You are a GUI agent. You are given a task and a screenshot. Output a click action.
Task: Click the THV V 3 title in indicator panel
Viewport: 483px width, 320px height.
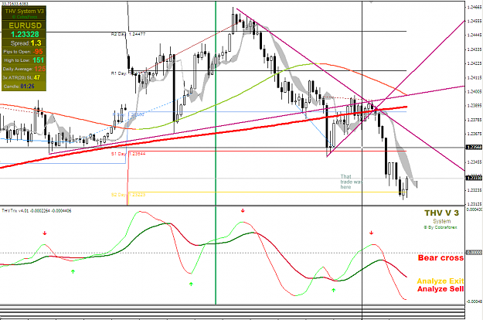pyautogui.click(x=441, y=213)
